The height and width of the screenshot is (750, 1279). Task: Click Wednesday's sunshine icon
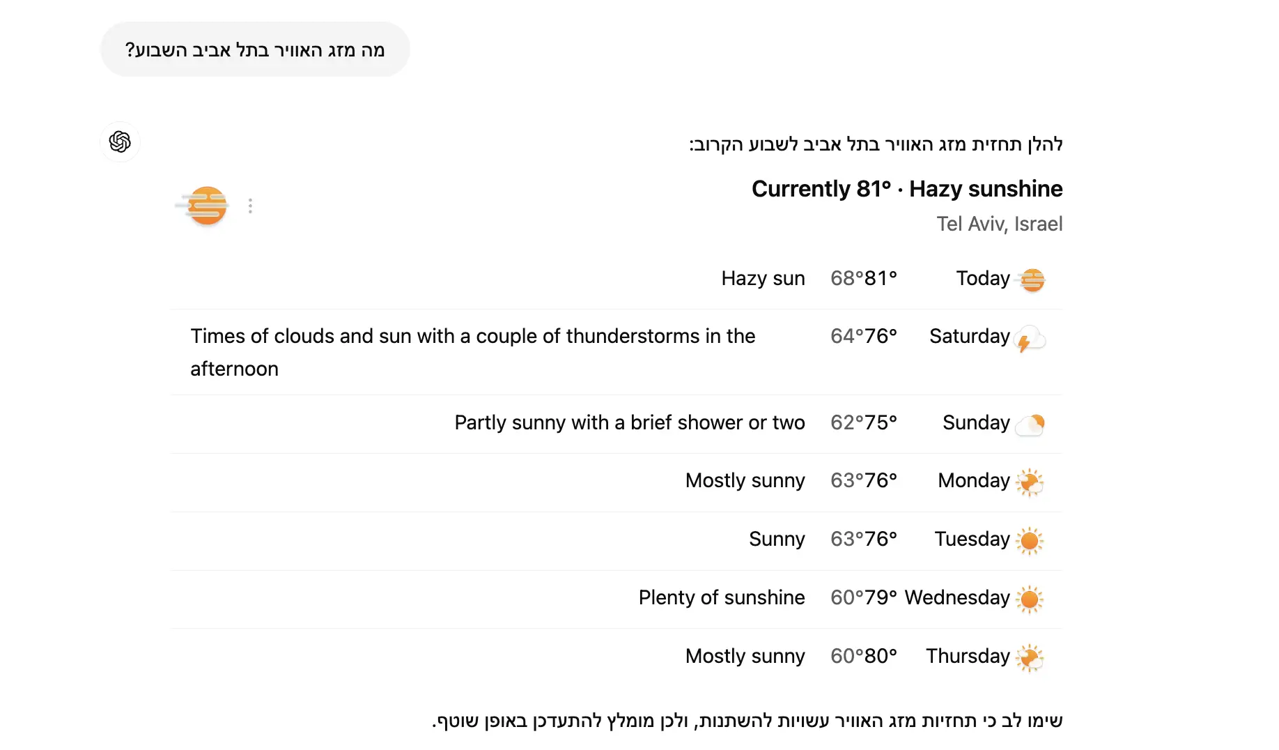(x=1030, y=599)
